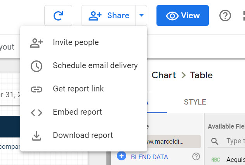Image resolution: width=245 pixels, height=165 pixels.
Task: Click the Share button
Action: 109,15
